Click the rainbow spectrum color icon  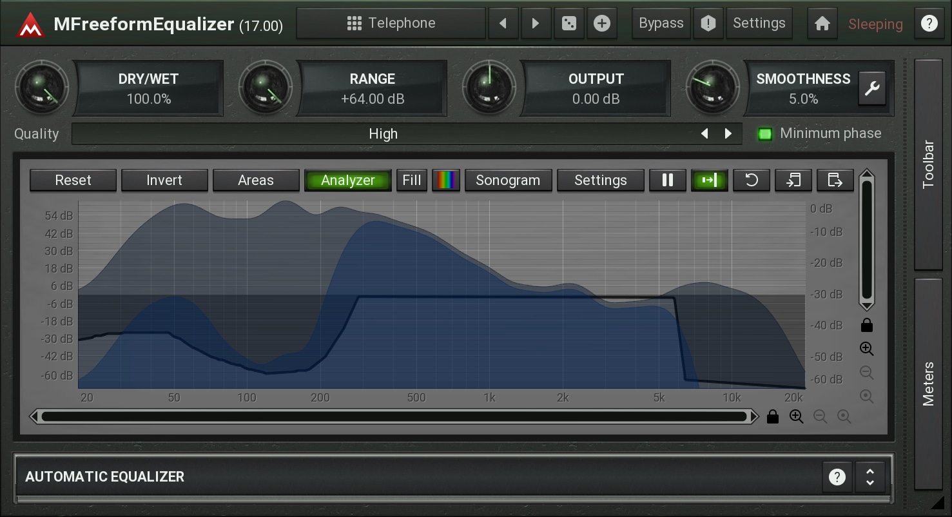(x=445, y=180)
